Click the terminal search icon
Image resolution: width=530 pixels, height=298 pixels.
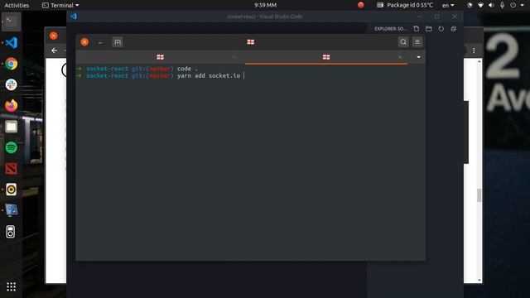[403, 42]
